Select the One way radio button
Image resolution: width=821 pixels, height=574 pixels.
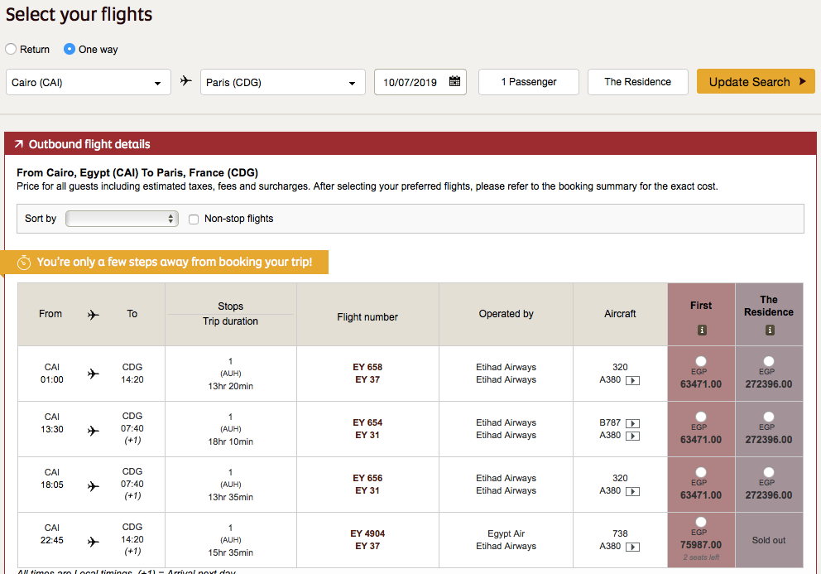point(70,50)
